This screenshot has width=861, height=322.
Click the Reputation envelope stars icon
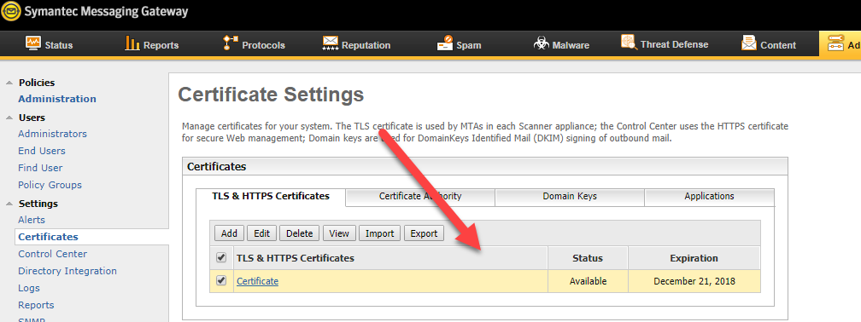(x=330, y=43)
